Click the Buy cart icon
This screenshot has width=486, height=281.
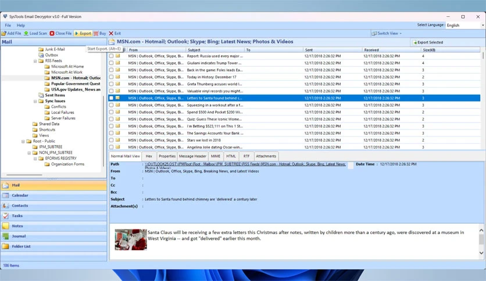(x=96, y=34)
